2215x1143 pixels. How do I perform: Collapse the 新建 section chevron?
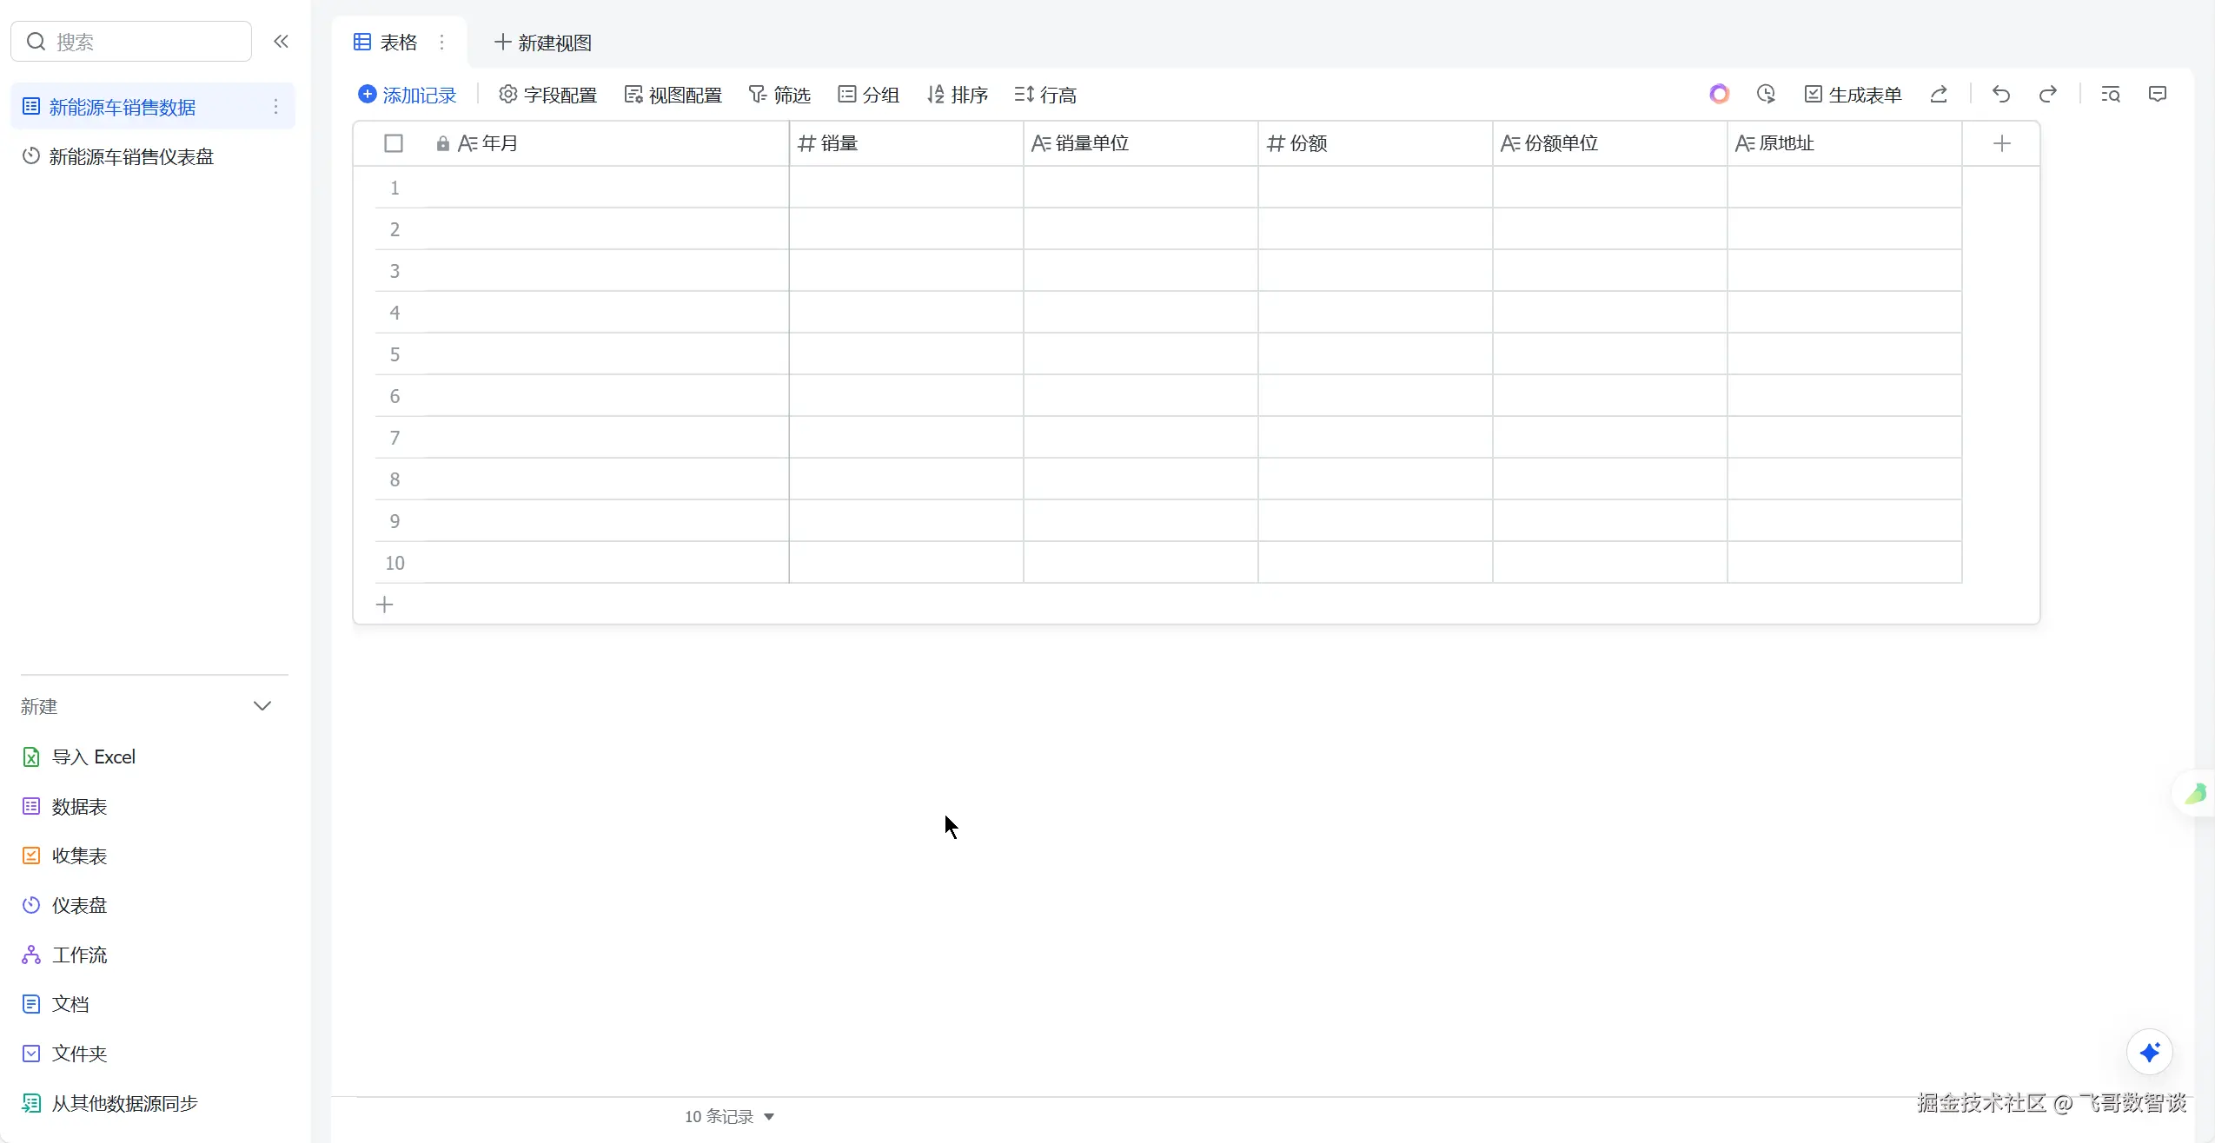(x=262, y=706)
